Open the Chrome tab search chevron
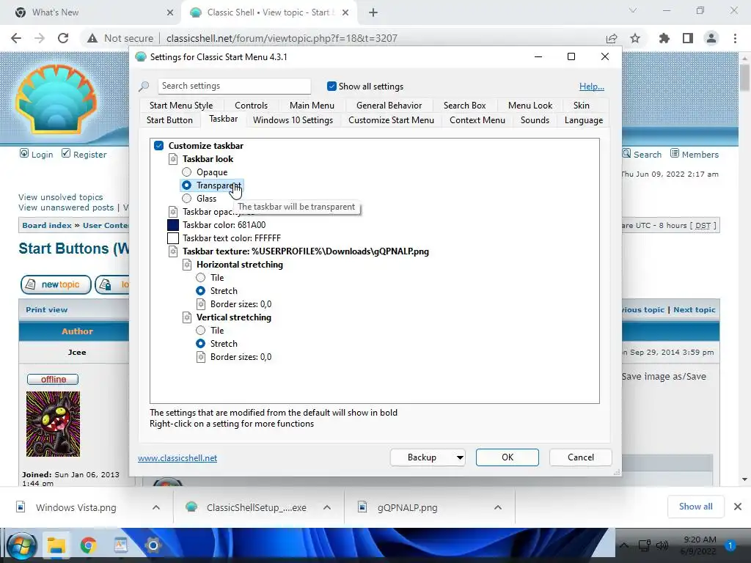Image resolution: width=751 pixels, height=563 pixels. pyautogui.click(x=633, y=10)
